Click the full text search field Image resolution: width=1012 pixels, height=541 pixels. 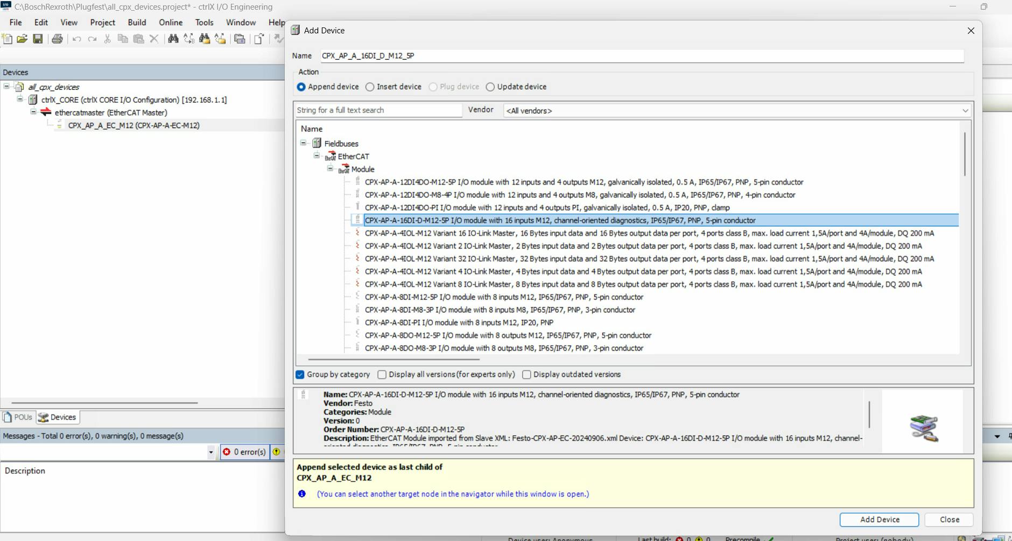pos(378,110)
